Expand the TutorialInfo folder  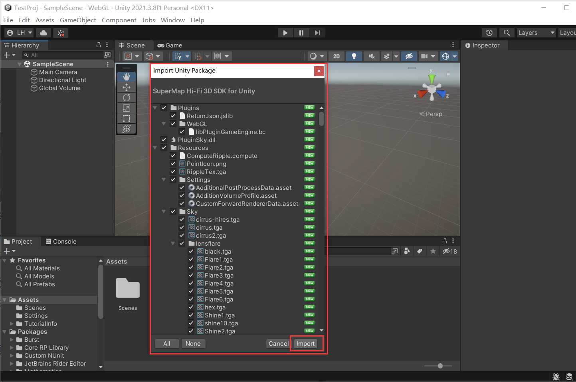point(12,324)
